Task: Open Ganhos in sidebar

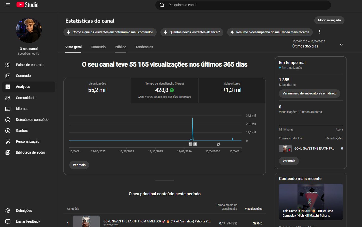Action: tap(29, 131)
